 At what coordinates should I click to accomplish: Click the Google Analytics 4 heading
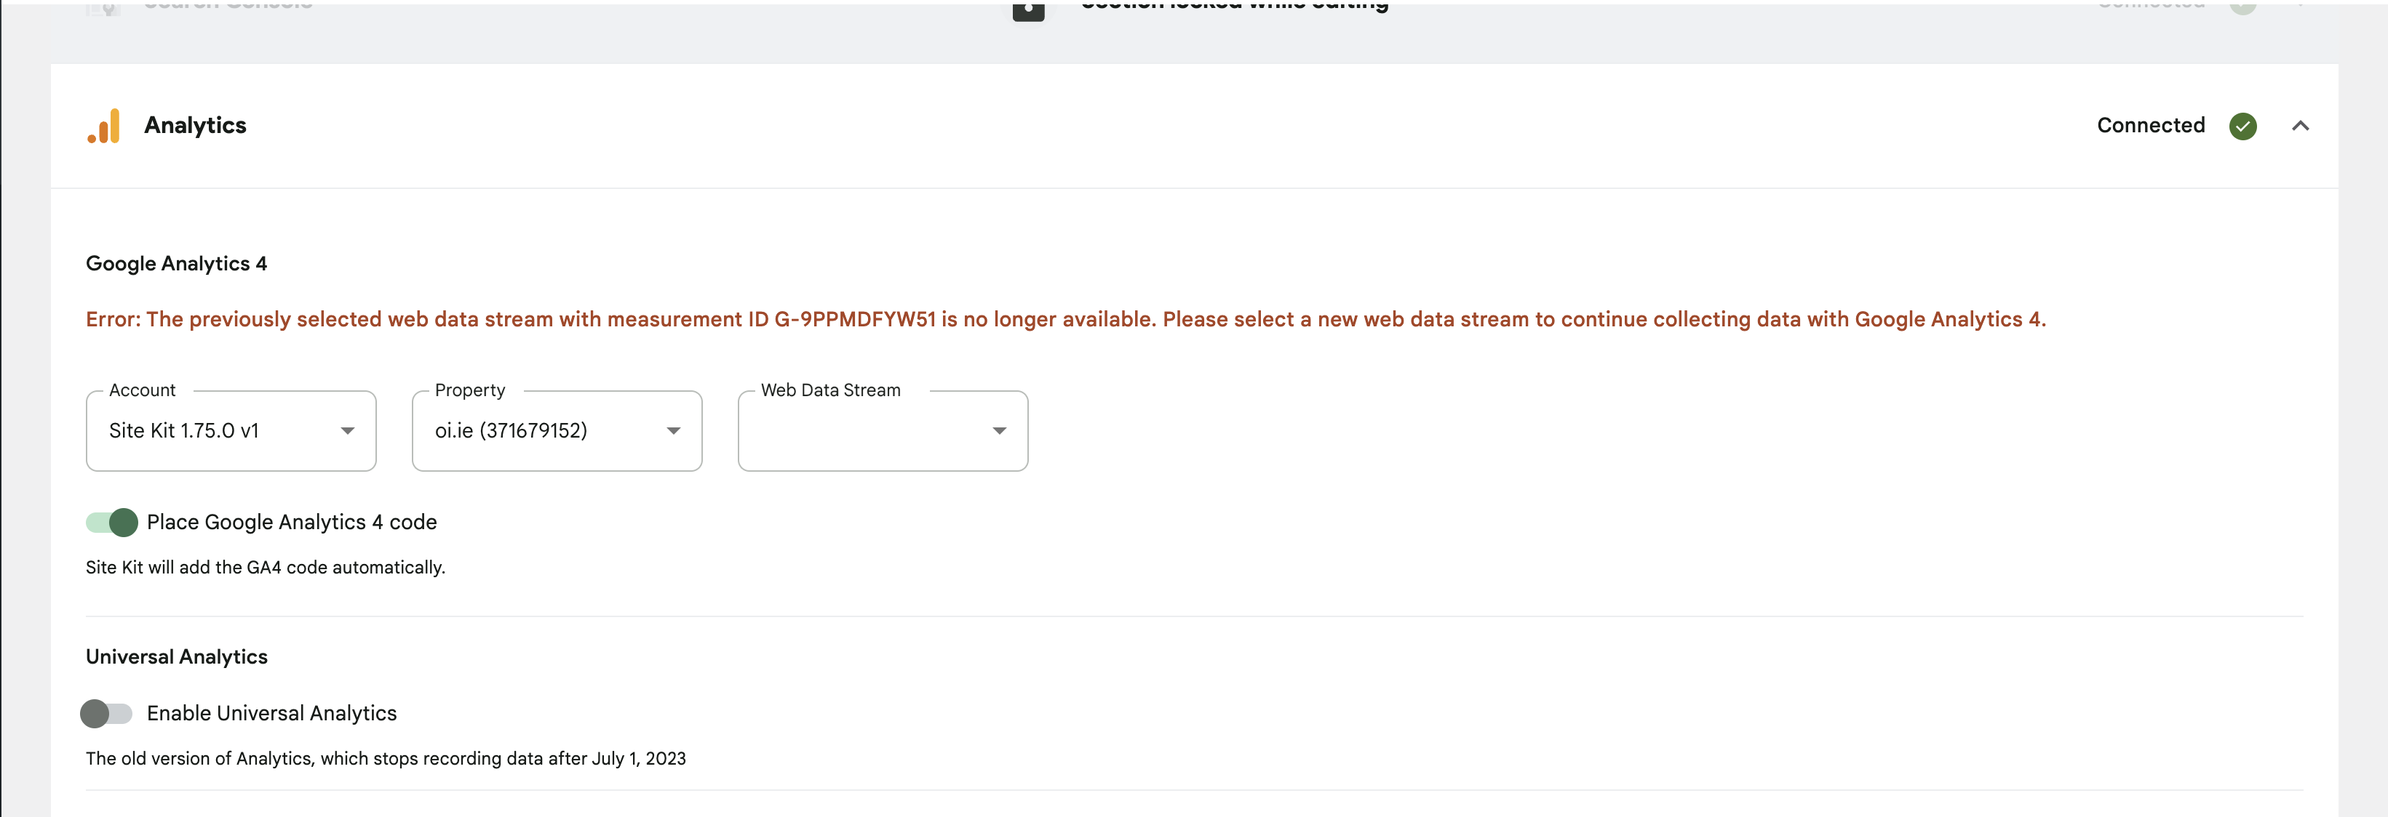tap(176, 263)
